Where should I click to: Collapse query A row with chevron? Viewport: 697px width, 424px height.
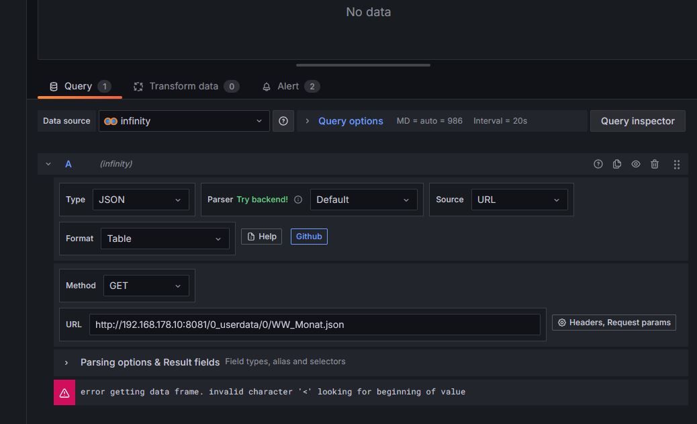coord(48,164)
